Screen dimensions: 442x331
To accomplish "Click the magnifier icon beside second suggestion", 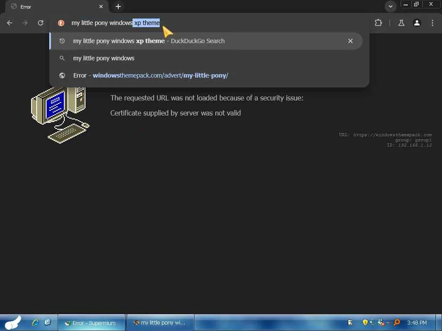I will 62,58.
